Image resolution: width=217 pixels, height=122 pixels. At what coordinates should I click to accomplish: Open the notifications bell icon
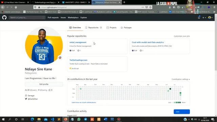click(199, 17)
